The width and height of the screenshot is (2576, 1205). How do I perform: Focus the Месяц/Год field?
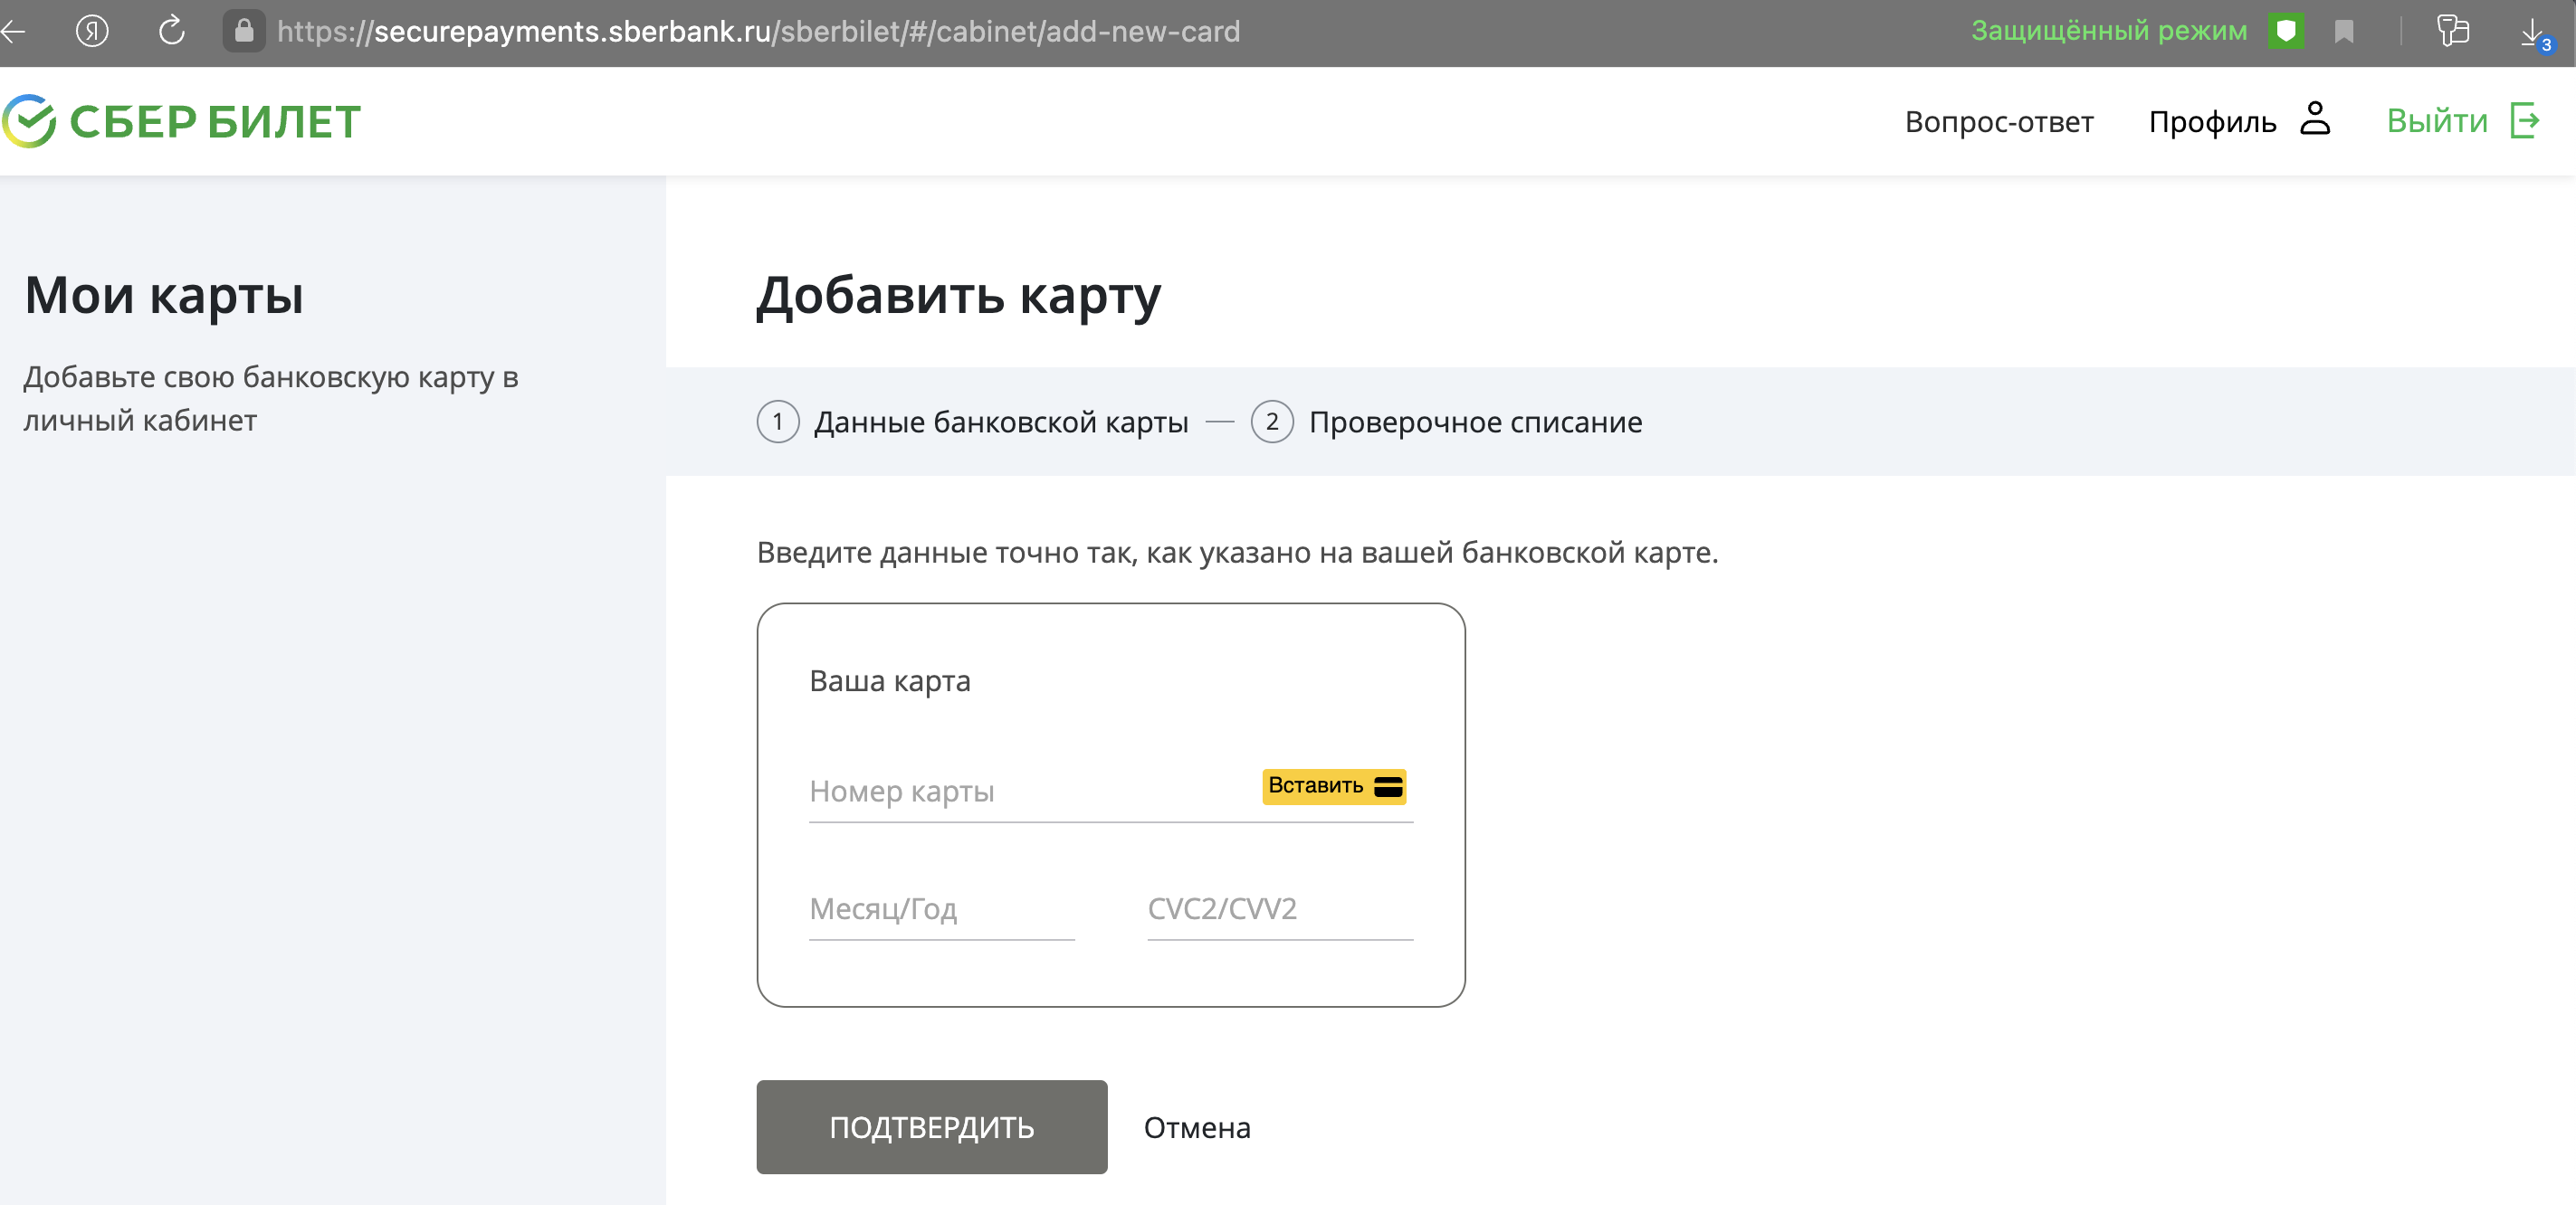point(941,908)
